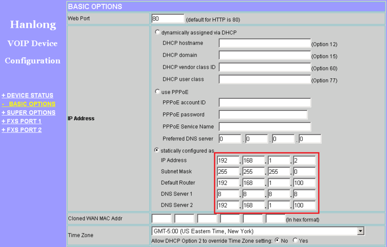Click the DHCP vendor class ID field
The width and height of the screenshot is (387, 247).
coord(265,67)
